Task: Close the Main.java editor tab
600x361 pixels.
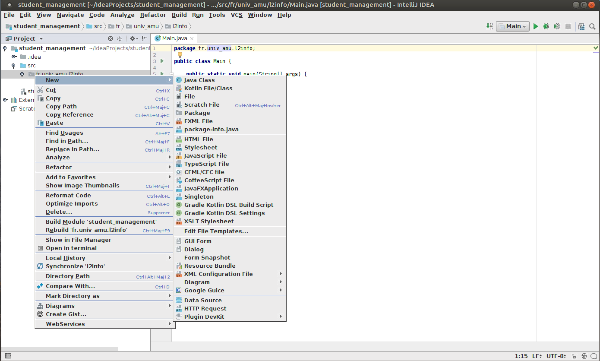Action: [192, 39]
